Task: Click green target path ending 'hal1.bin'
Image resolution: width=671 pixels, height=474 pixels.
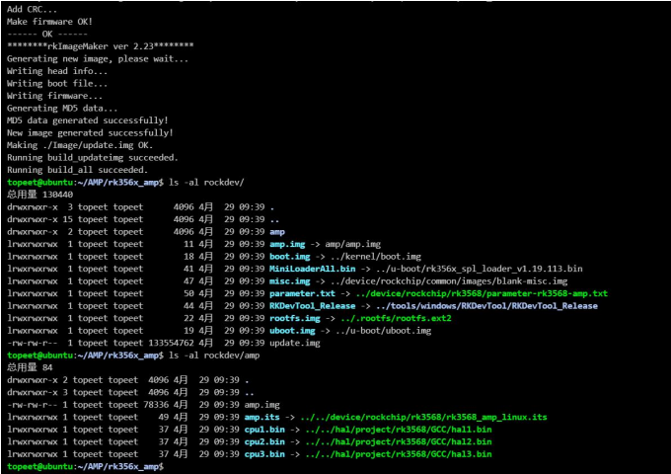Action: (x=399, y=430)
